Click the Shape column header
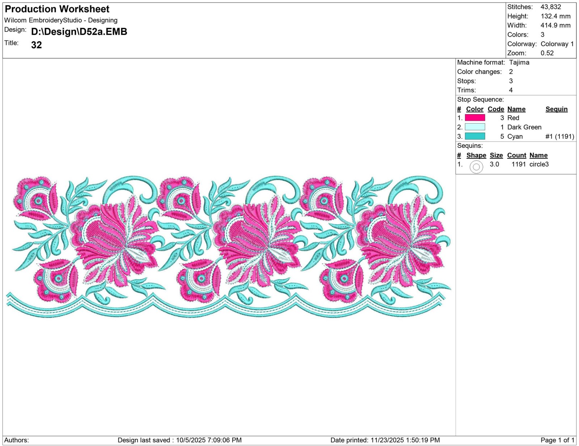The height and width of the screenshot is (446, 579). [476, 155]
